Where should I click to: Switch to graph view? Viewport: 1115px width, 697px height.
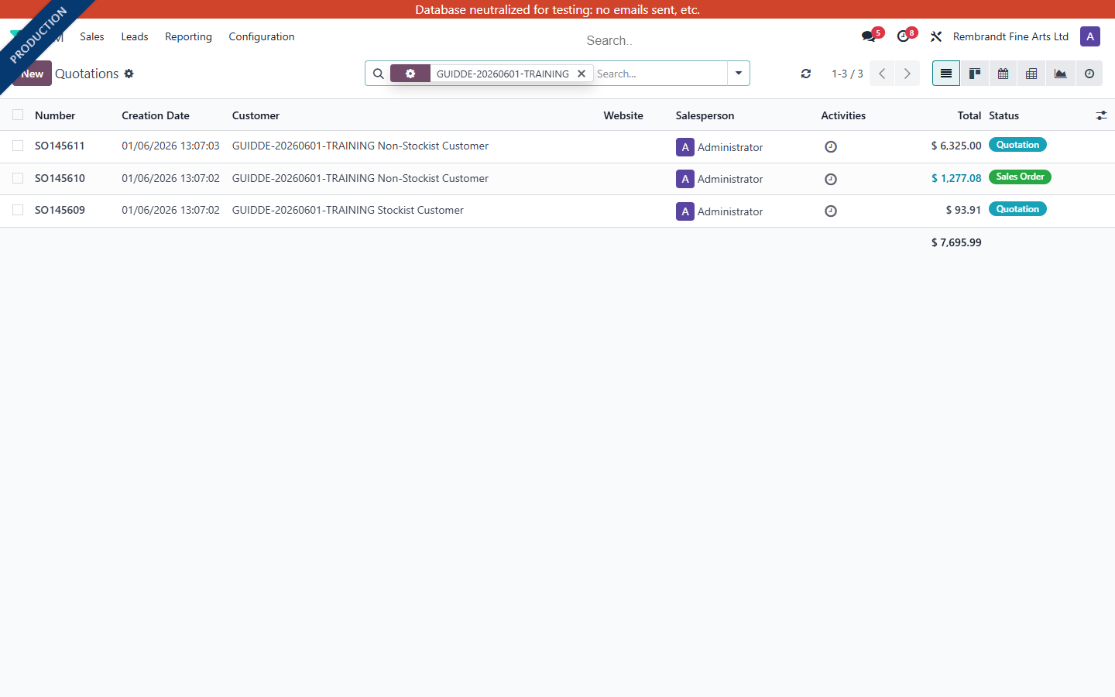1060,74
